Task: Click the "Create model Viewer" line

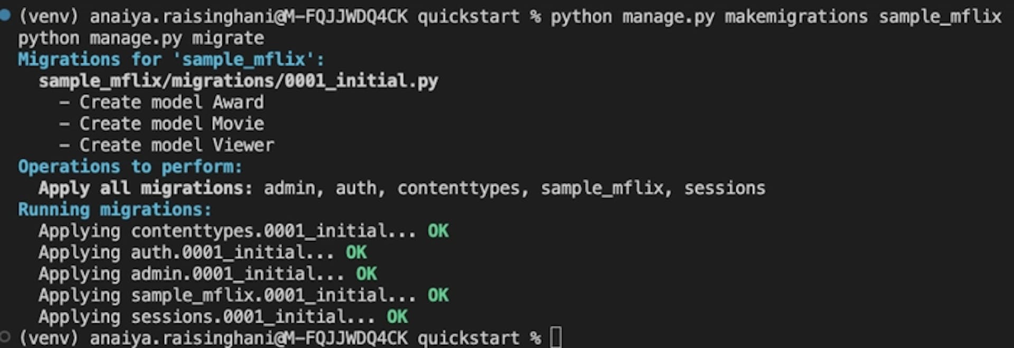Action: 176,145
